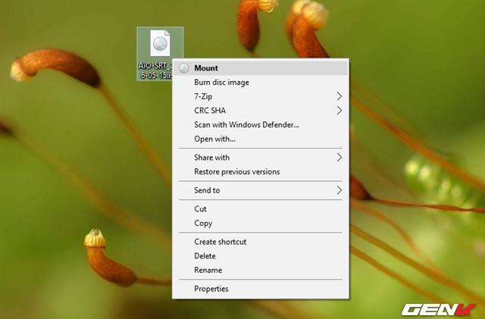Image resolution: width=485 pixels, height=319 pixels.
Task: Select the ISO file icon on desktop
Action: pyautogui.click(x=159, y=44)
